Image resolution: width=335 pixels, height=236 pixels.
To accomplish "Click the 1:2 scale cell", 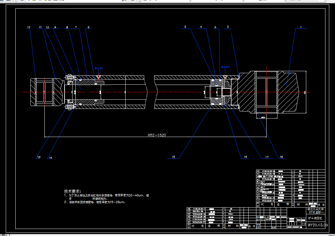I will pos(304,224).
